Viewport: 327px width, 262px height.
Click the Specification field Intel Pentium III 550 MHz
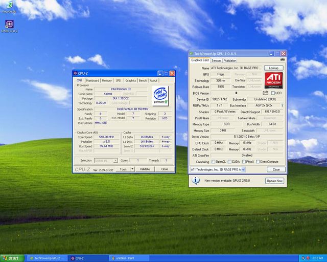[133, 109]
